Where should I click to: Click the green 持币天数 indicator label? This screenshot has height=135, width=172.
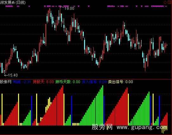pos(68,82)
